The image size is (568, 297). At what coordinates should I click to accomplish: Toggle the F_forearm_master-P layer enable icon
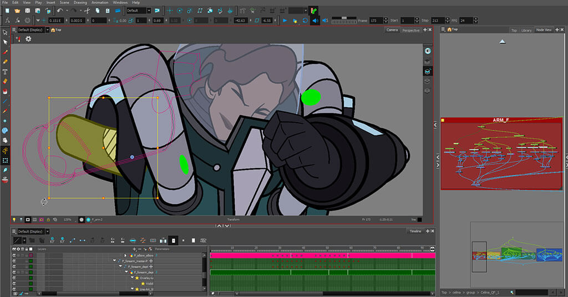point(14,261)
